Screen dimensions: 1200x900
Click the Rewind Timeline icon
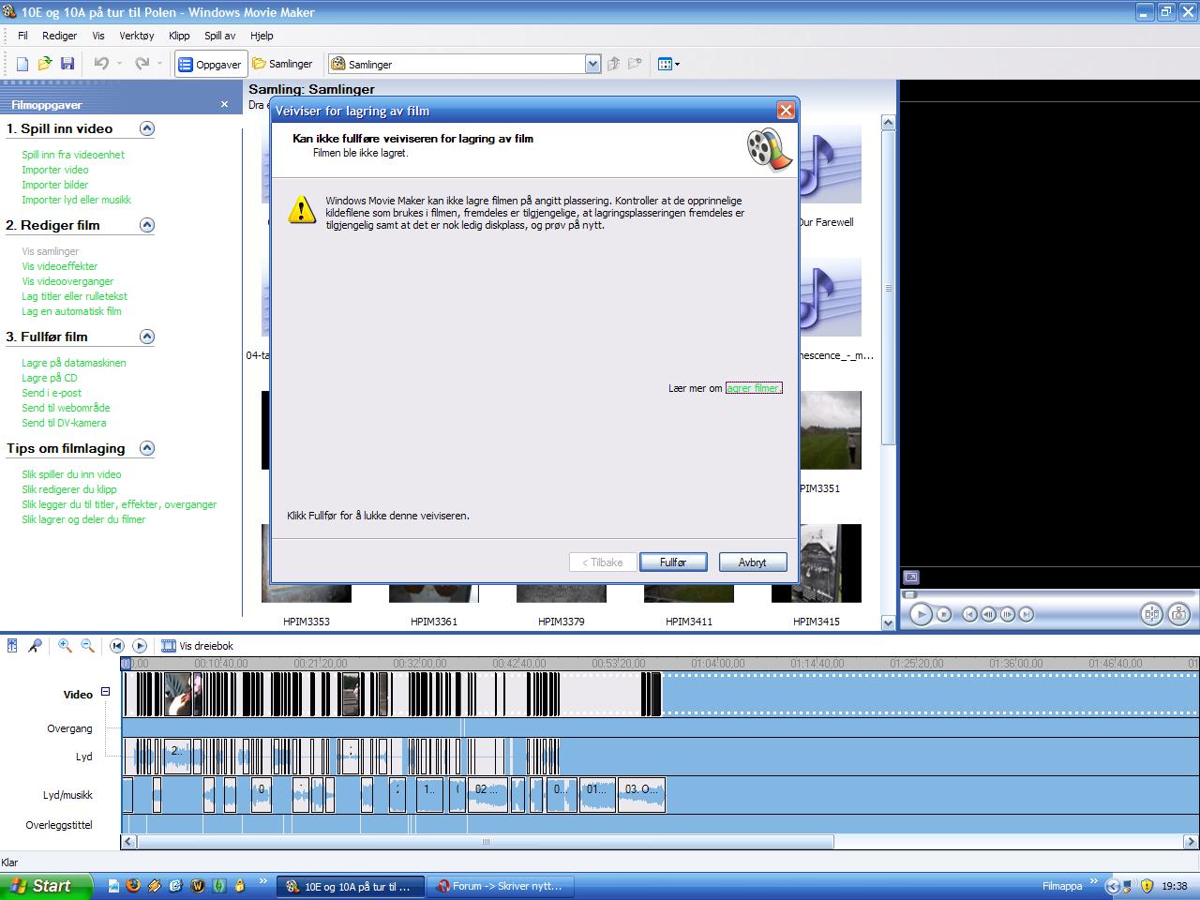[117, 645]
